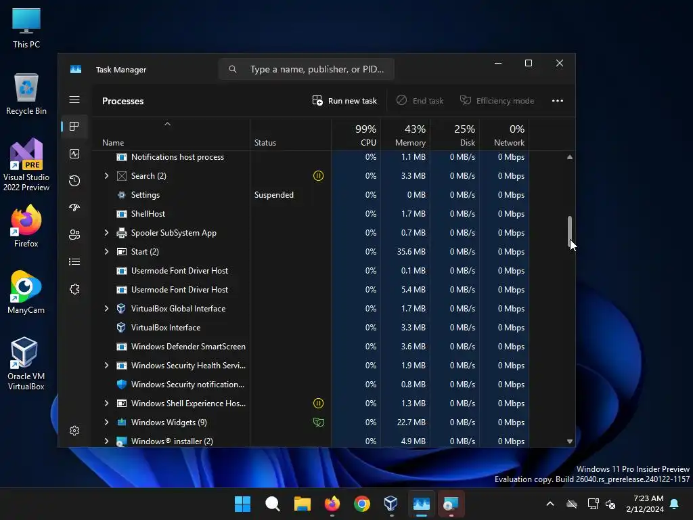Click in the Task Manager search box
This screenshot has height=520, width=693.
[x=307, y=70]
